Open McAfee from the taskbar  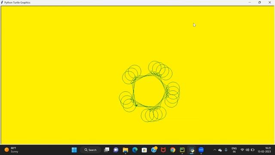point(163,150)
